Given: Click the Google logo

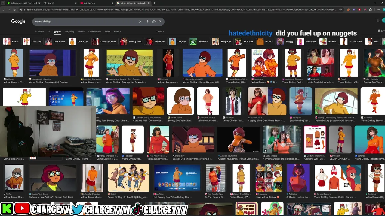Looking at the screenshot, I should (x=18, y=21).
